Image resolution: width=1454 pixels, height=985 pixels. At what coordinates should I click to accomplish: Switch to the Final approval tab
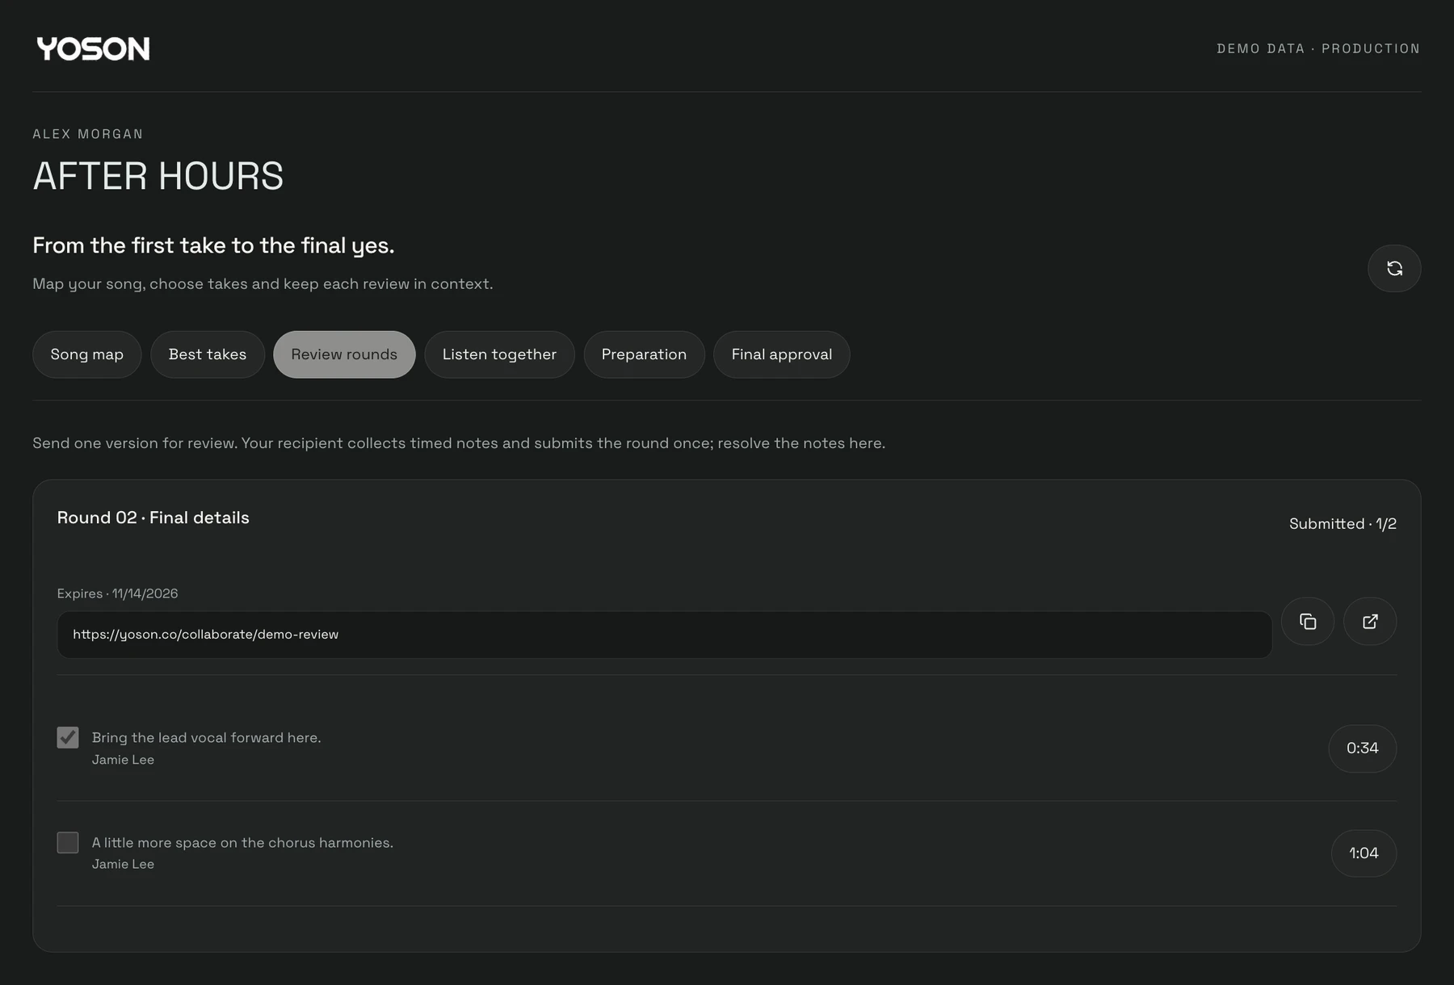click(x=782, y=354)
